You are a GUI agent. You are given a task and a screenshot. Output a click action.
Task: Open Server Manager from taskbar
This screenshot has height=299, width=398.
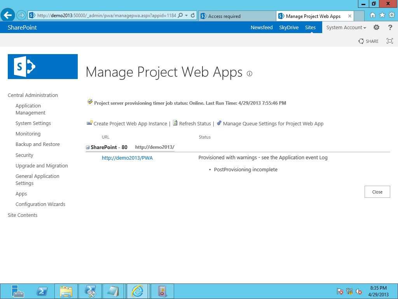point(18,291)
